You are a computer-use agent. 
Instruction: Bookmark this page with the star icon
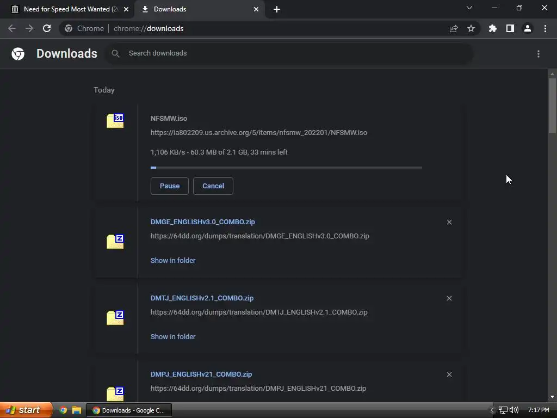(x=471, y=28)
